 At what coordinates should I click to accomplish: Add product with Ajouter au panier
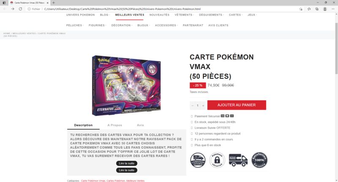point(237,105)
